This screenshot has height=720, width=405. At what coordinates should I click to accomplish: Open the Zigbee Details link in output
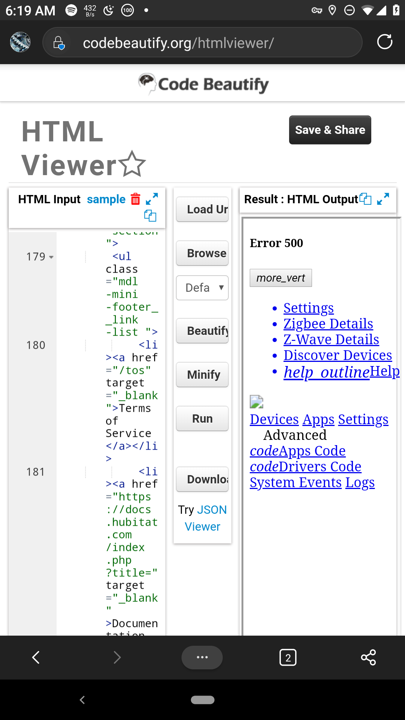[328, 324]
